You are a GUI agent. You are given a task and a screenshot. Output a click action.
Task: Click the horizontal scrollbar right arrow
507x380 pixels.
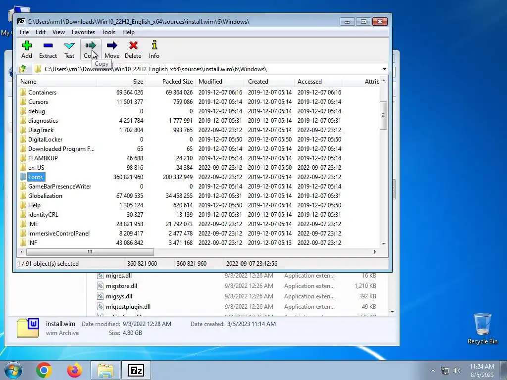click(x=375, y=252)
